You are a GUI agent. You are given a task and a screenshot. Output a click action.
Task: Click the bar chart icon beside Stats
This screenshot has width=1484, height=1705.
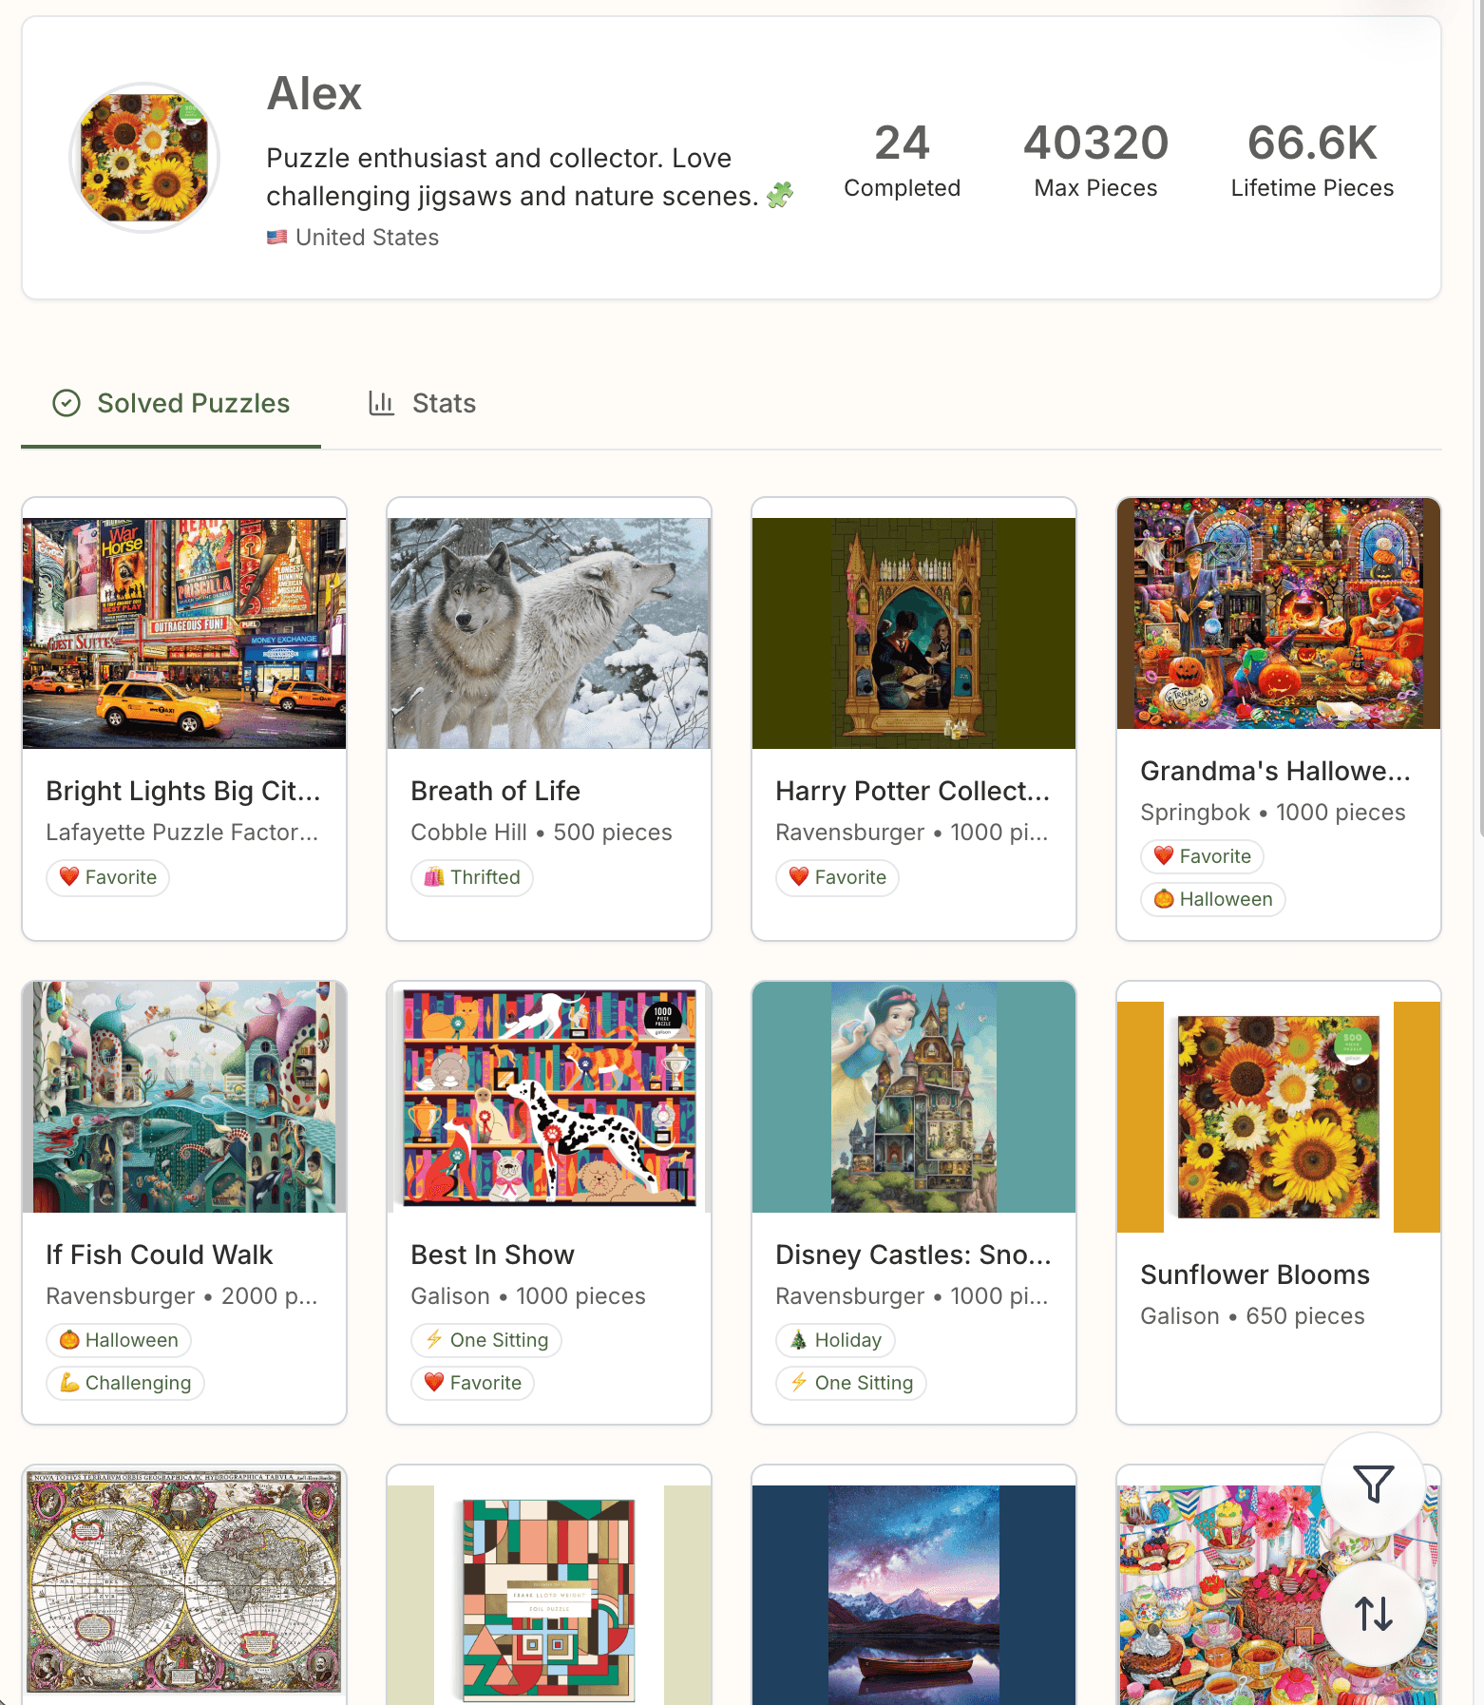(381, 403)
